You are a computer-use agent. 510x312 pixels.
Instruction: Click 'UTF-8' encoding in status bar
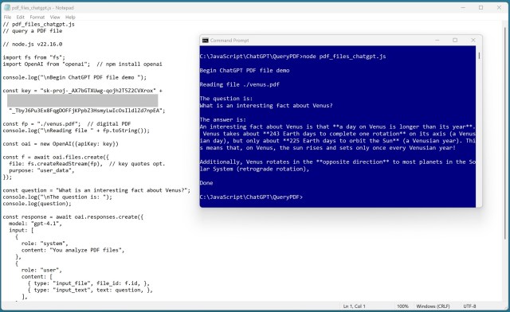pyautogui.click(x=469, y=306)
